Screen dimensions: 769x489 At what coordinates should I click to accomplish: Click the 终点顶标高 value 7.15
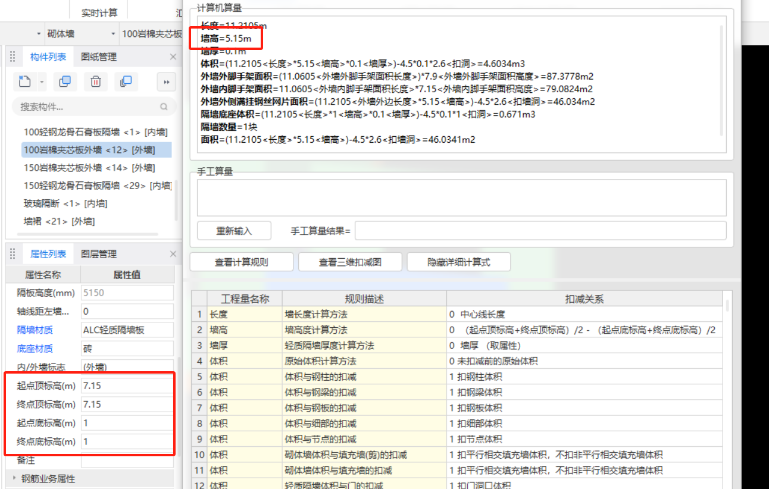(x=127, y=404)
